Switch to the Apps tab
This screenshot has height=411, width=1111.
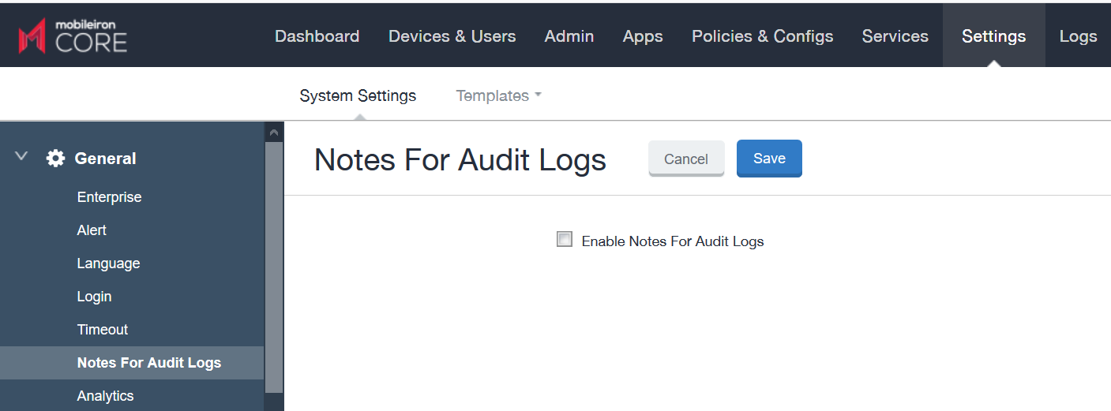642,36
